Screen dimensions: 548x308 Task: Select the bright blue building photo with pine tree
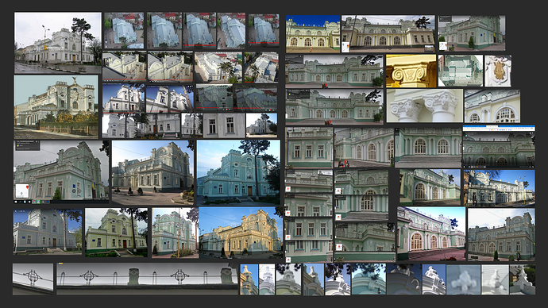(238, 172)
